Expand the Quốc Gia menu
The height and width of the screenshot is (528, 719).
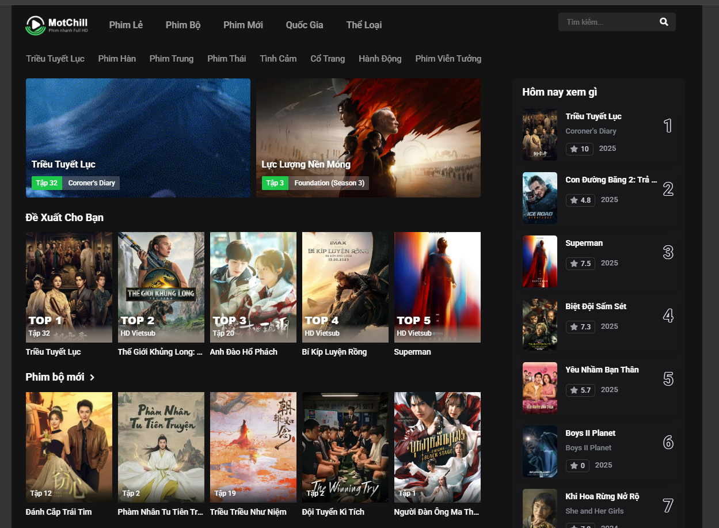click(x=305, y=25)
